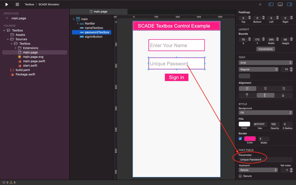Viewport: 296px width, 185px height.
Task: Select nameTextbox in the outline
Action: tap(94, 28)
